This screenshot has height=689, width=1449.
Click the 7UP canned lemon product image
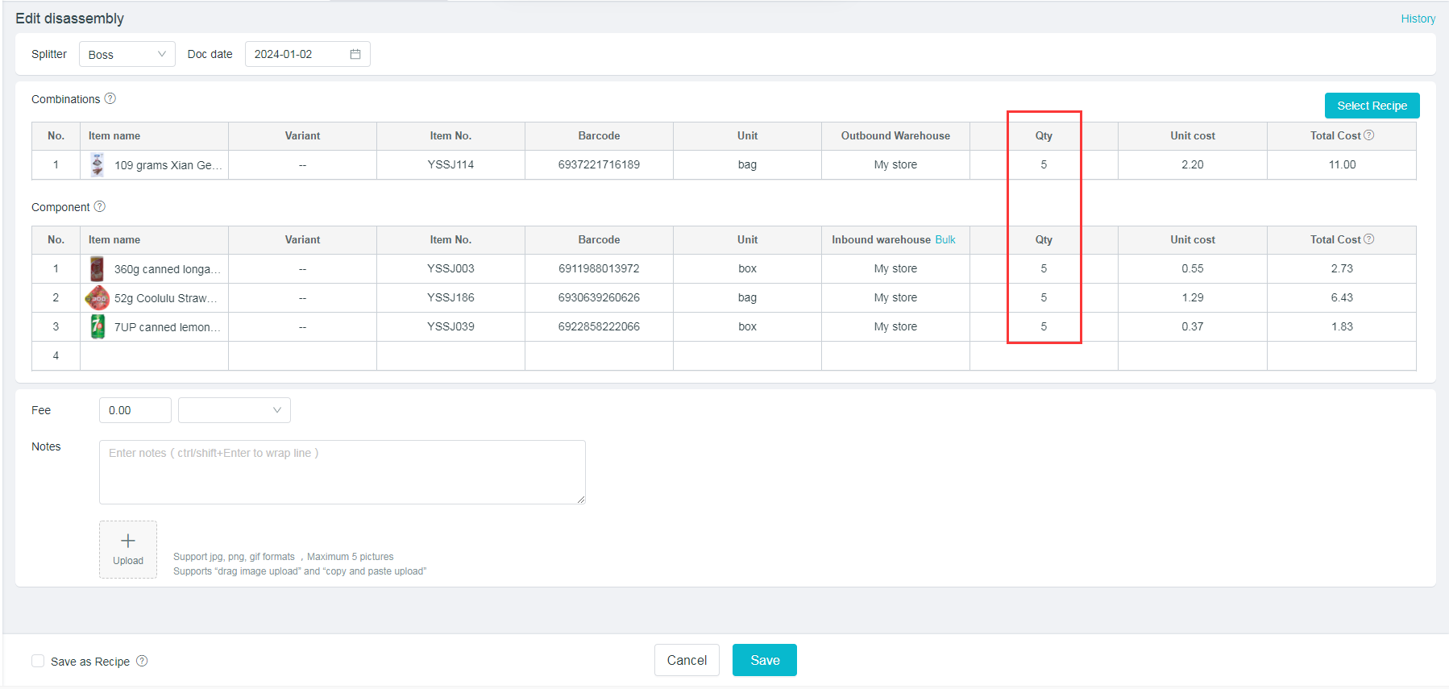97,326
